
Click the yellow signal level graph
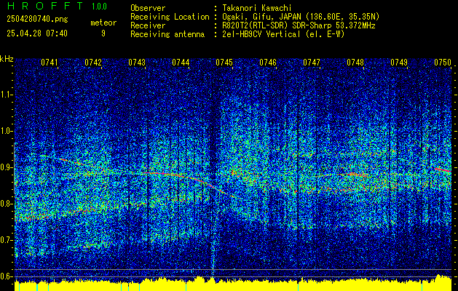(x=233, y=284)
